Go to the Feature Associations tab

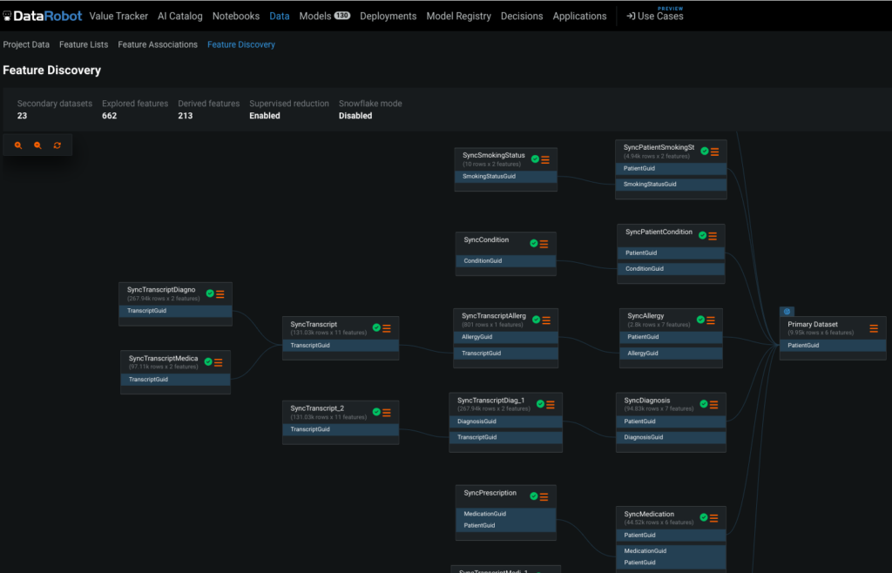(x=158, y=44)
